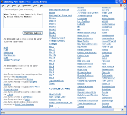Open the Gordon Welchman link
This screenshot has height=115, width=127.
[12, 60]
